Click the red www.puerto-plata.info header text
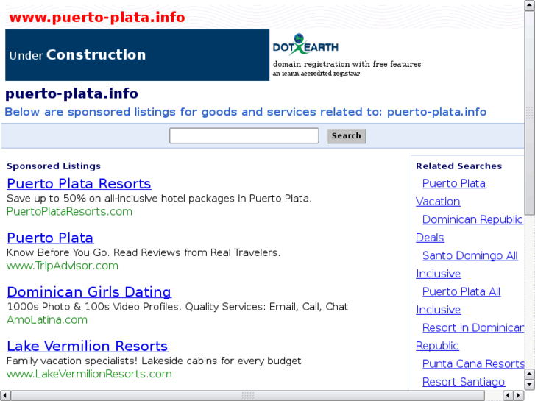Viewport: 535px width, 401px height. pyautogui.click(x=97, y=18)
